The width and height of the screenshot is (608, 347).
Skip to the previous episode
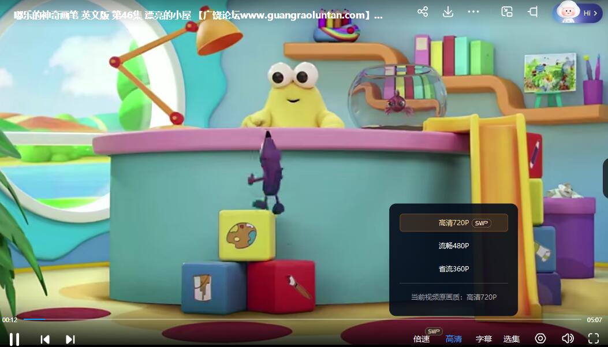[45, 339]
